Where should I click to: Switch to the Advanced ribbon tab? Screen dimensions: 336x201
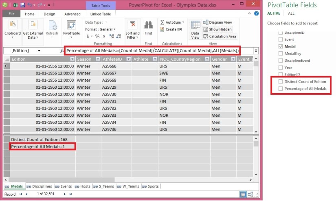[x=72, y=14]
